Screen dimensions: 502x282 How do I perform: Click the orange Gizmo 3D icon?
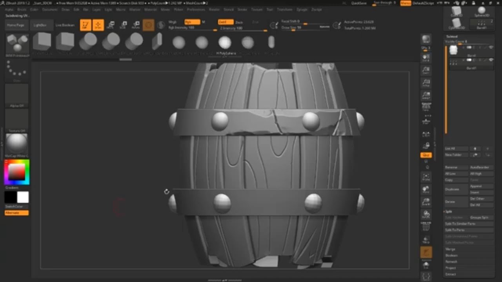148,25
